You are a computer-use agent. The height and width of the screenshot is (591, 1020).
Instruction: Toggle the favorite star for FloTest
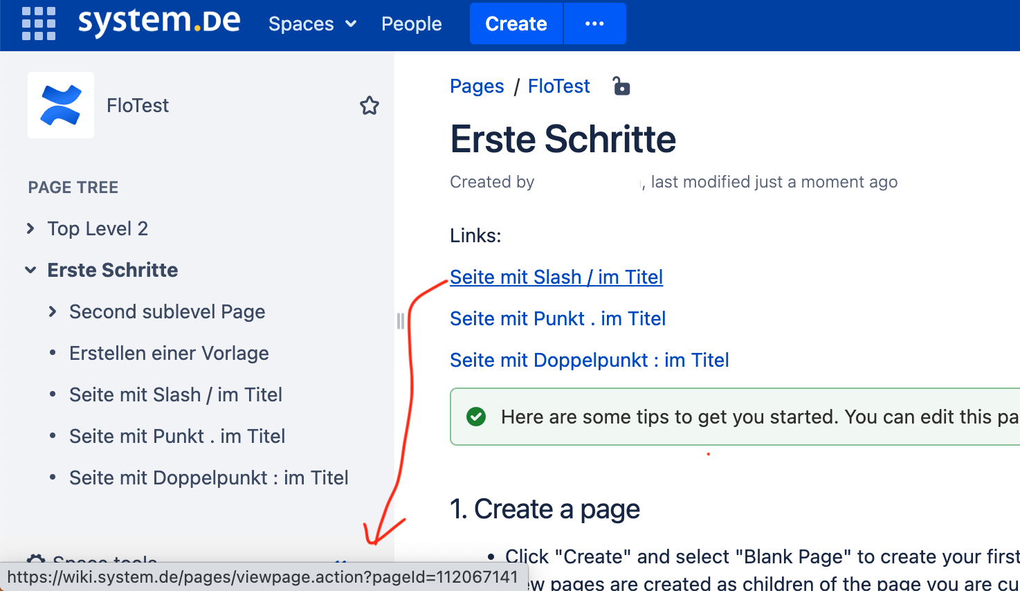(x=370, y=105)
